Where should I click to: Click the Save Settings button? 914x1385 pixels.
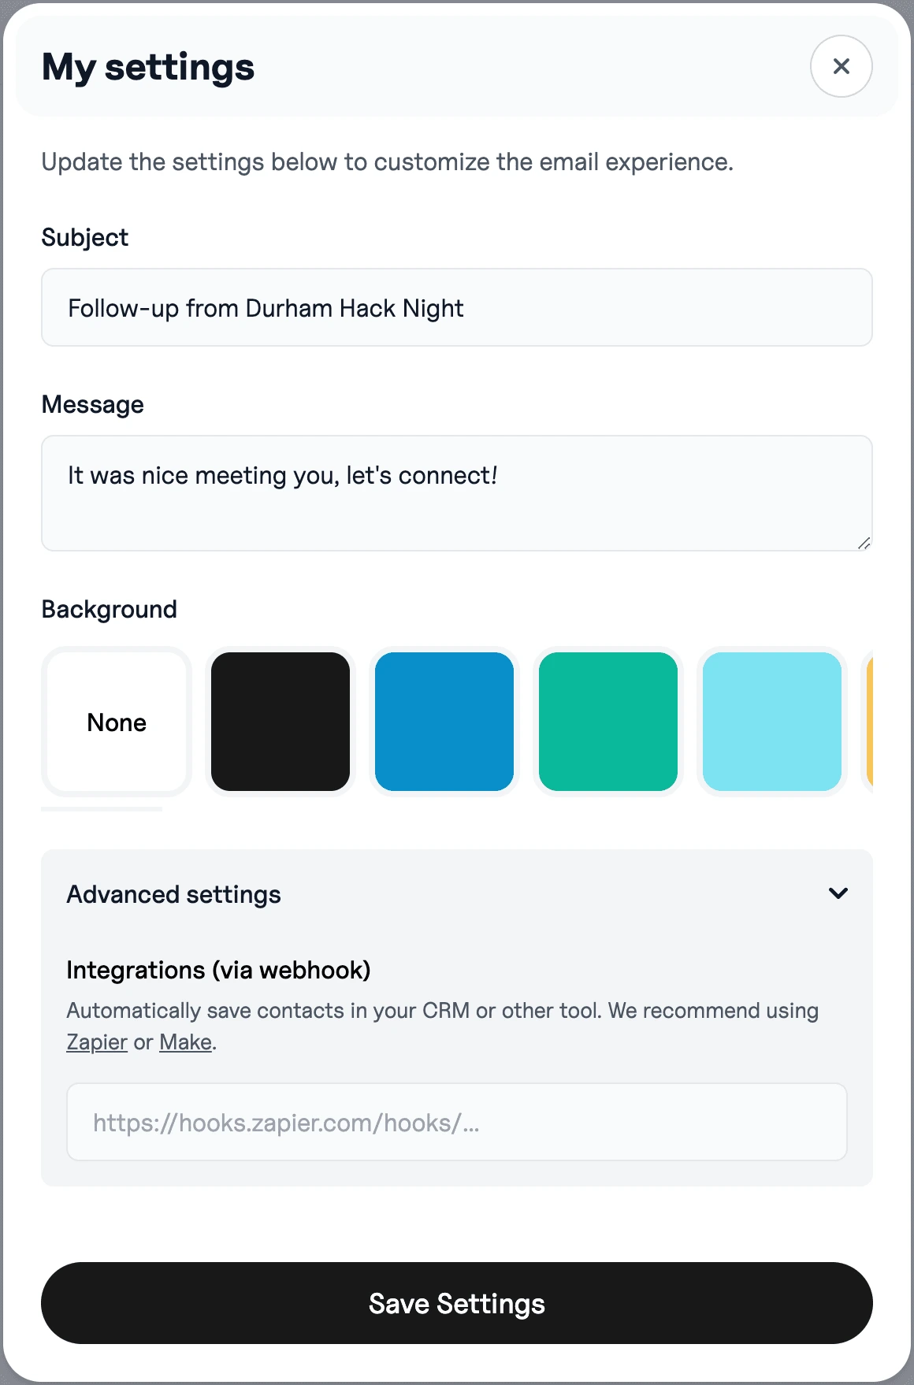(457, 1303)
